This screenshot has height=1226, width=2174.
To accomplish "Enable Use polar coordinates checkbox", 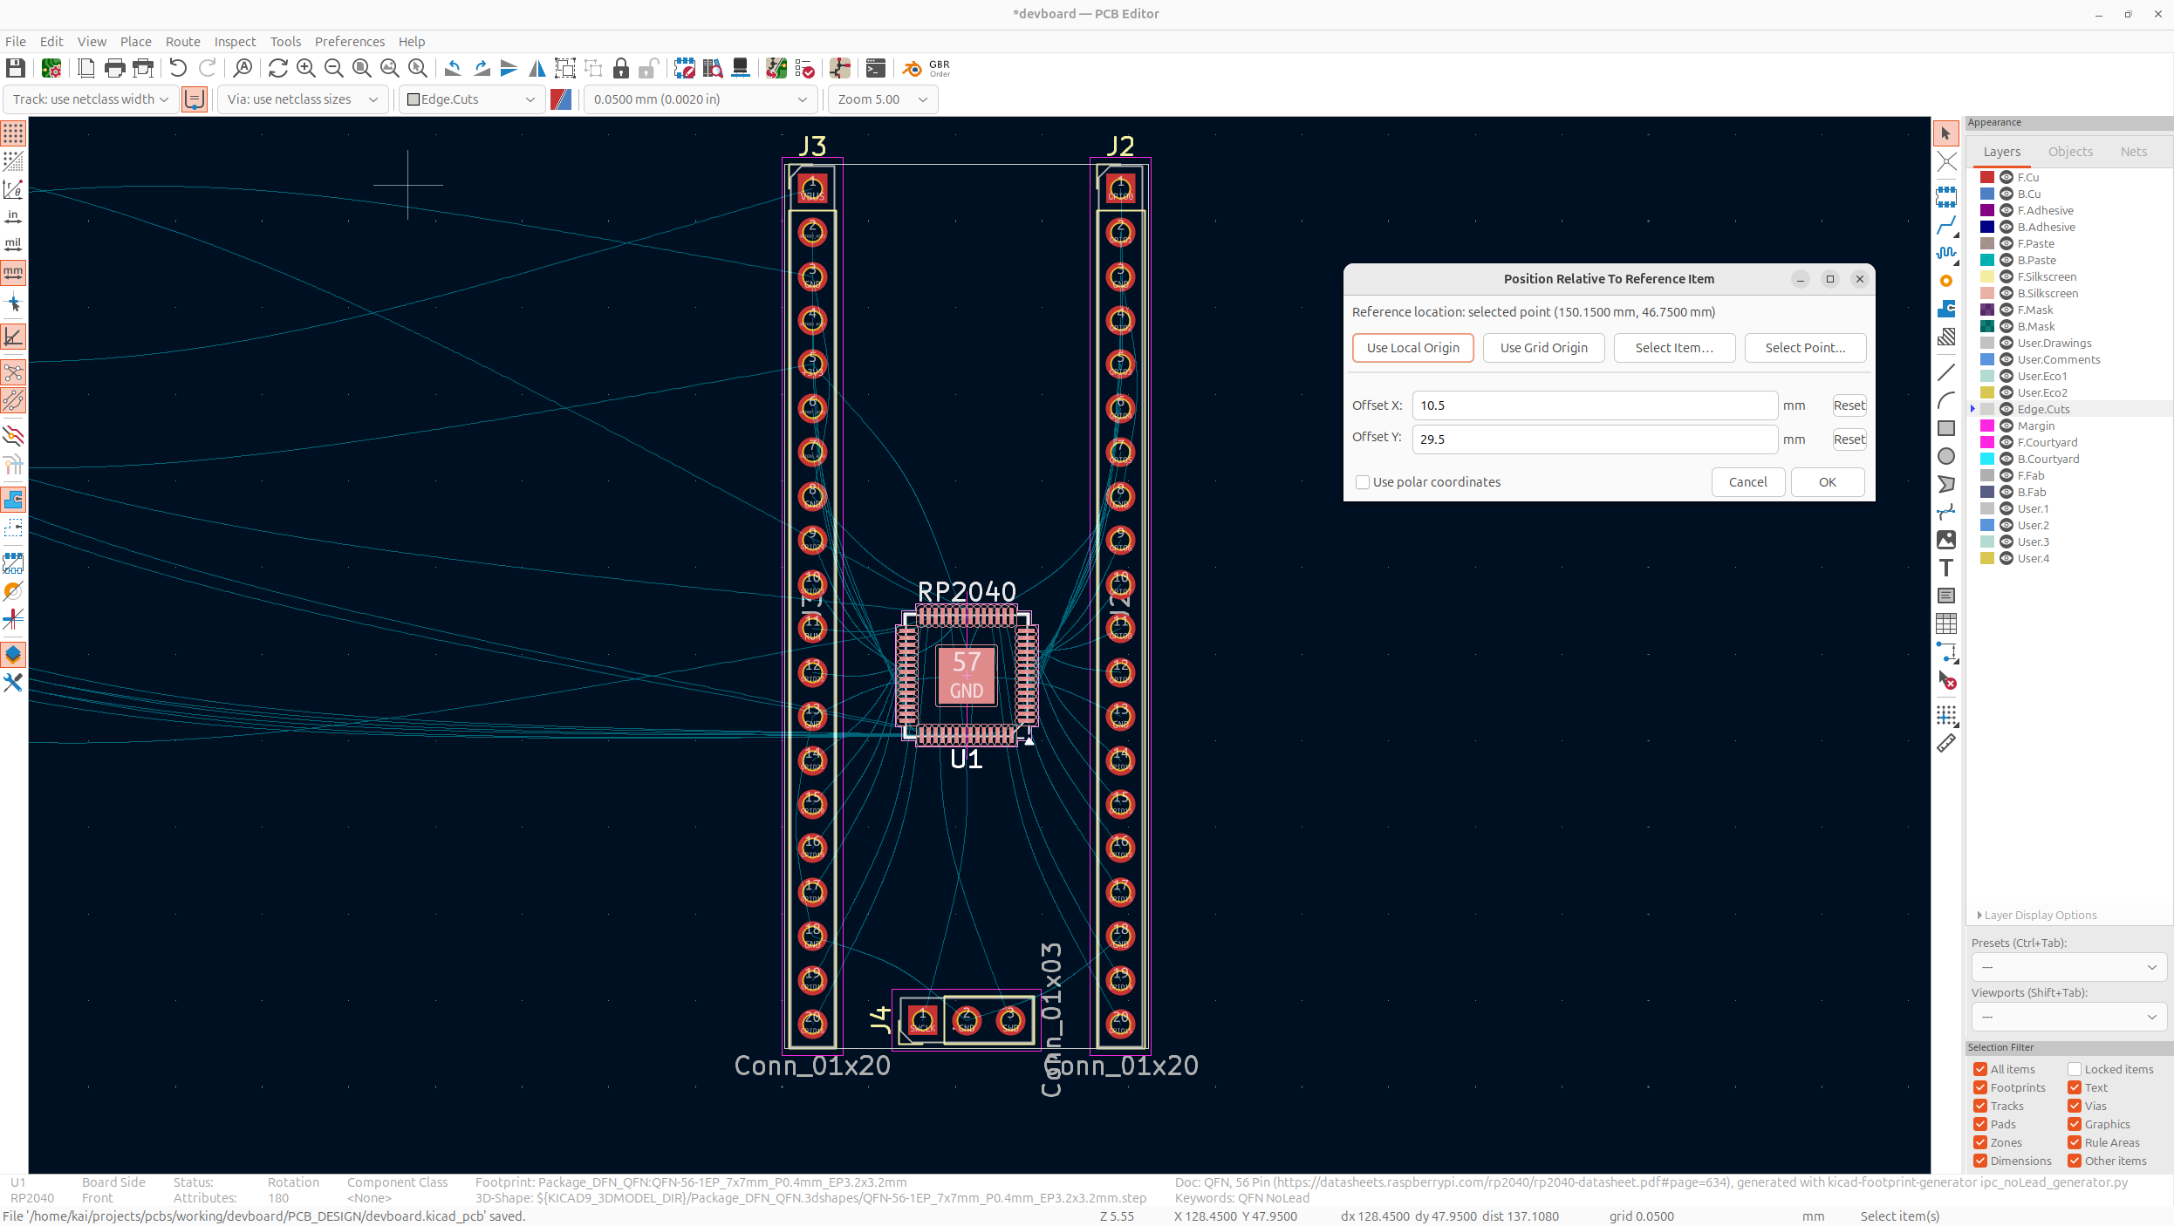I will tap(1363, 482).
